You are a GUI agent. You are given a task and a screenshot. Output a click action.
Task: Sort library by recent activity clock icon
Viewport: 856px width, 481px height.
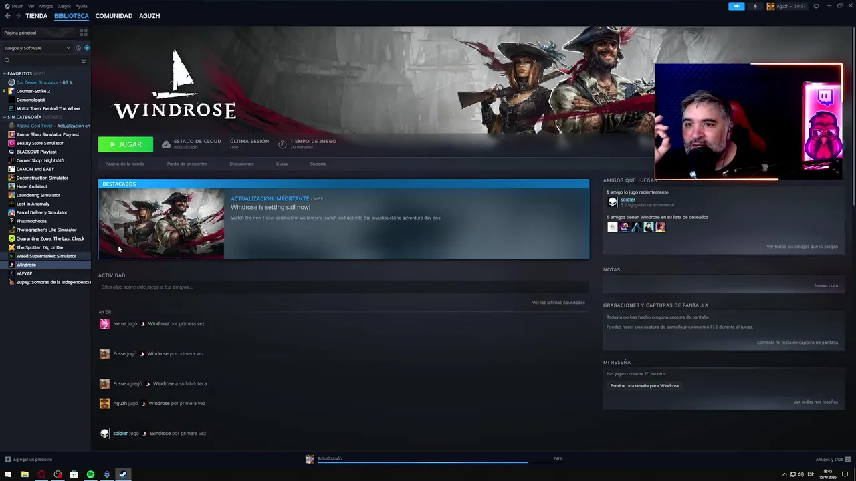click(78, 48)
